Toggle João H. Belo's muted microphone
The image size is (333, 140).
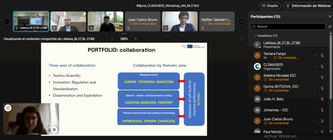tap(322, 99)
